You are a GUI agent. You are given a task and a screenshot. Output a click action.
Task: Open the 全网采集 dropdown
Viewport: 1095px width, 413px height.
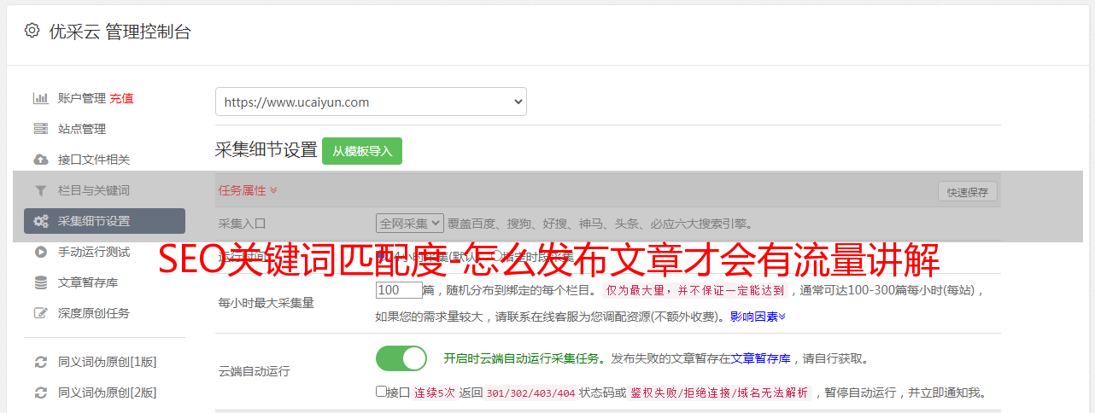click(410, 223)
